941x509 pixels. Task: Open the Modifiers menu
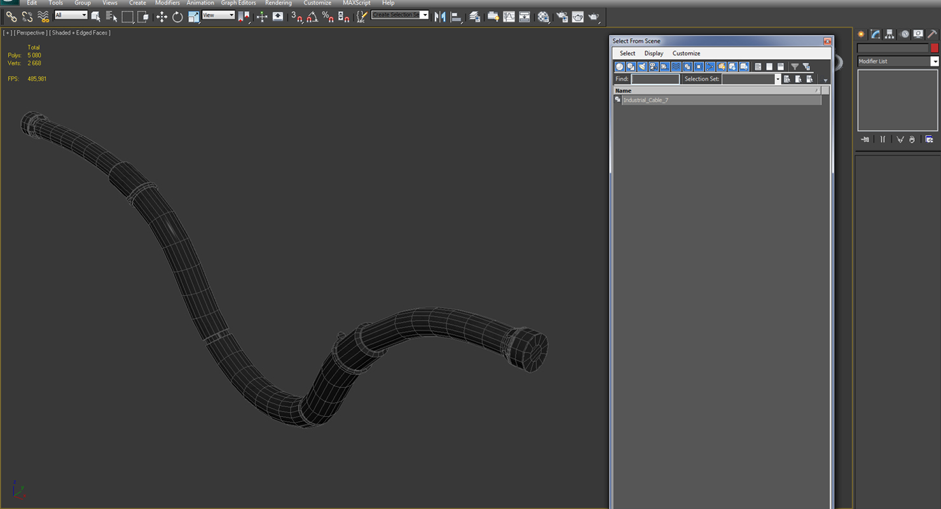click(x=167, y=3)
